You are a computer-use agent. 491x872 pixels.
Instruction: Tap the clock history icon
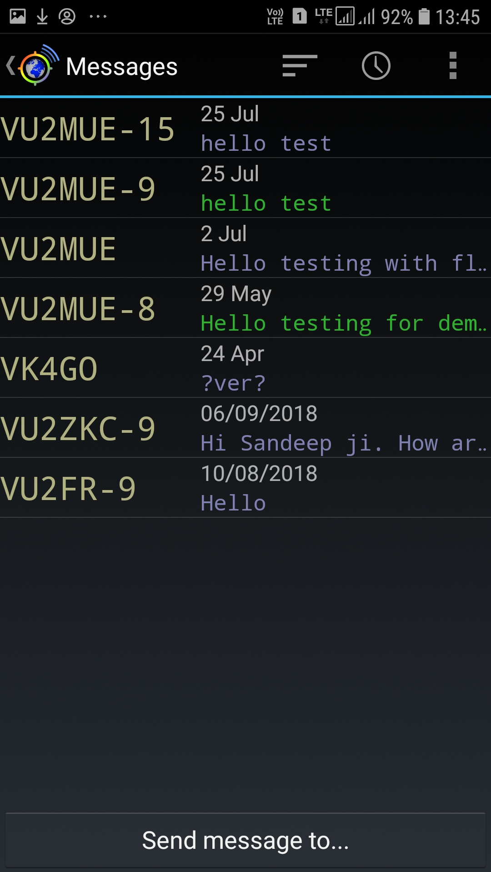376,66
